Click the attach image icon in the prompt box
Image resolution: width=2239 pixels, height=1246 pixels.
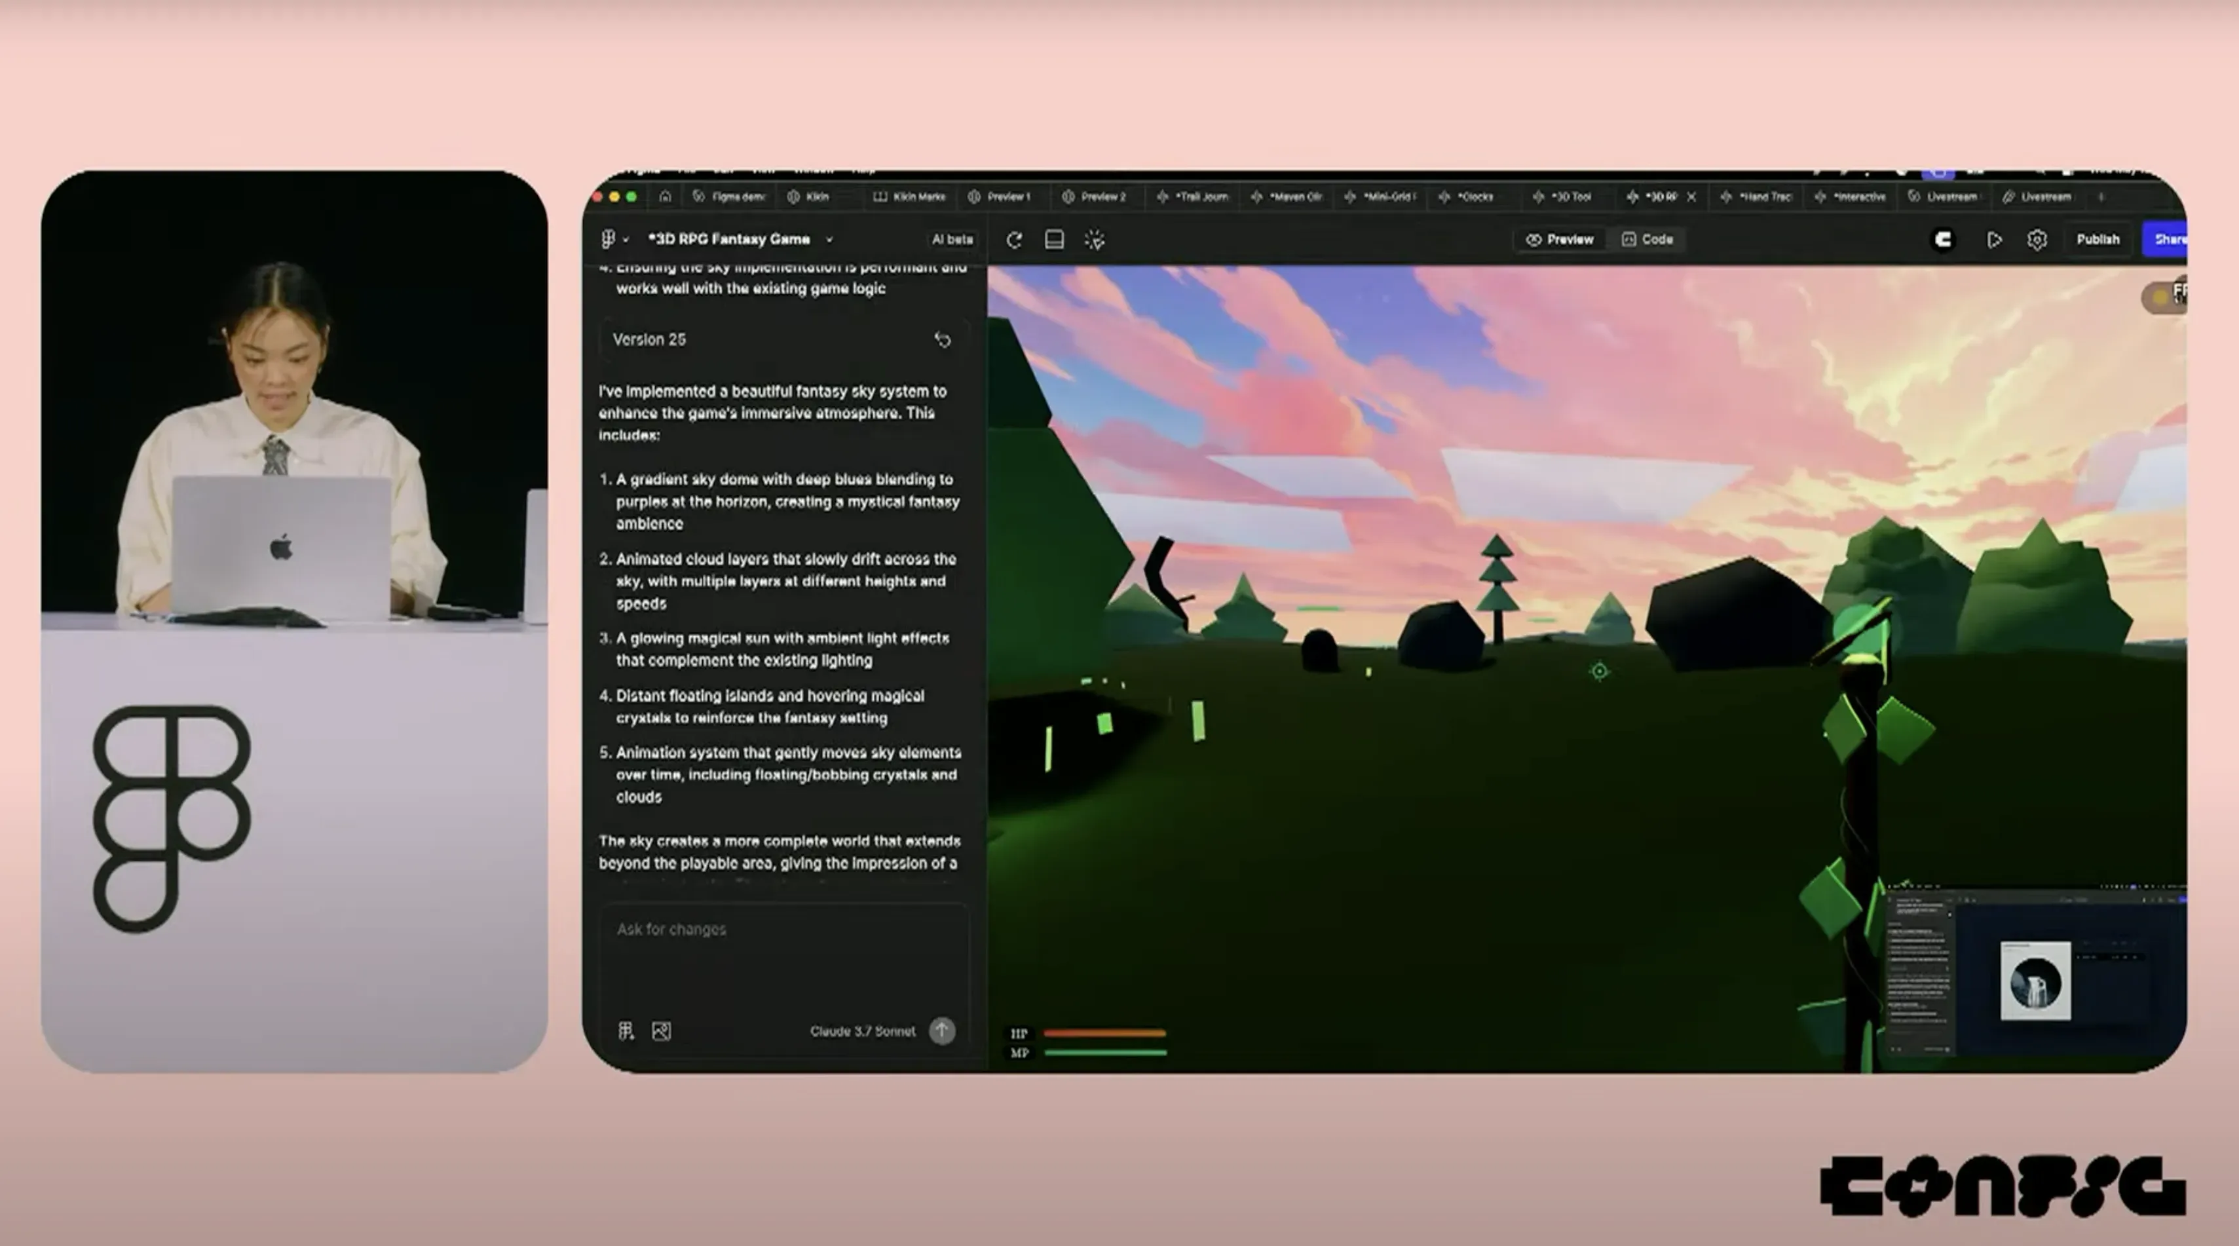[x=662, y=1031]
